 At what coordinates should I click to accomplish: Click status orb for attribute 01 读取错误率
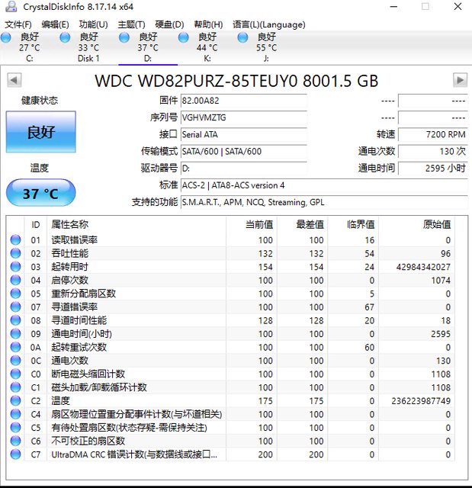click(x=15, y=240)
